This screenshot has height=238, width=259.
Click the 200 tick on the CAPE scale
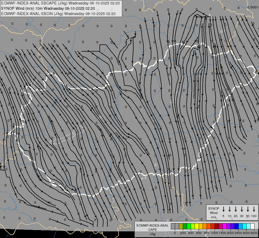183,233
